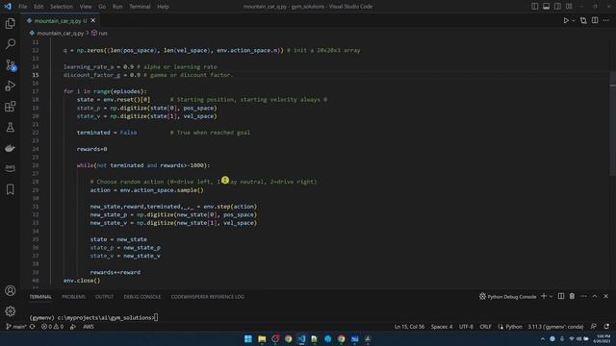
Task: Open the Docker whale view
Action: [x=11, y=148]
